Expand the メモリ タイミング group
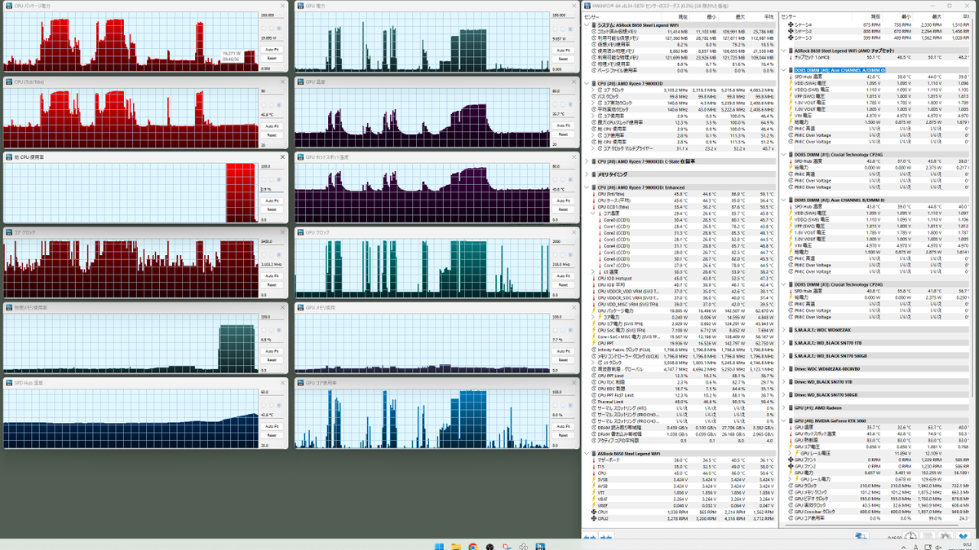 pos(586,174)
